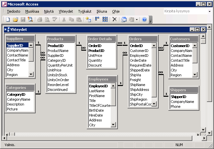The height and width of the screenshot is (149, 214).
Task: Click the blue Help question mark icon
Action: (144, 19)
